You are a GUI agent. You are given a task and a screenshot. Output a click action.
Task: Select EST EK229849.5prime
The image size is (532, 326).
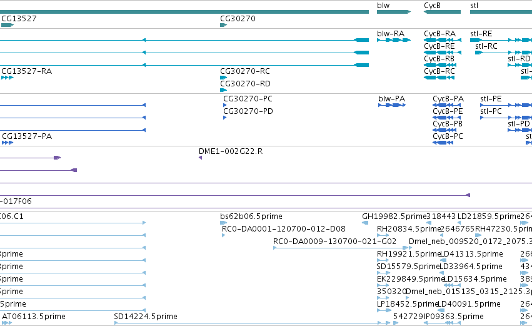coord(411,280)
